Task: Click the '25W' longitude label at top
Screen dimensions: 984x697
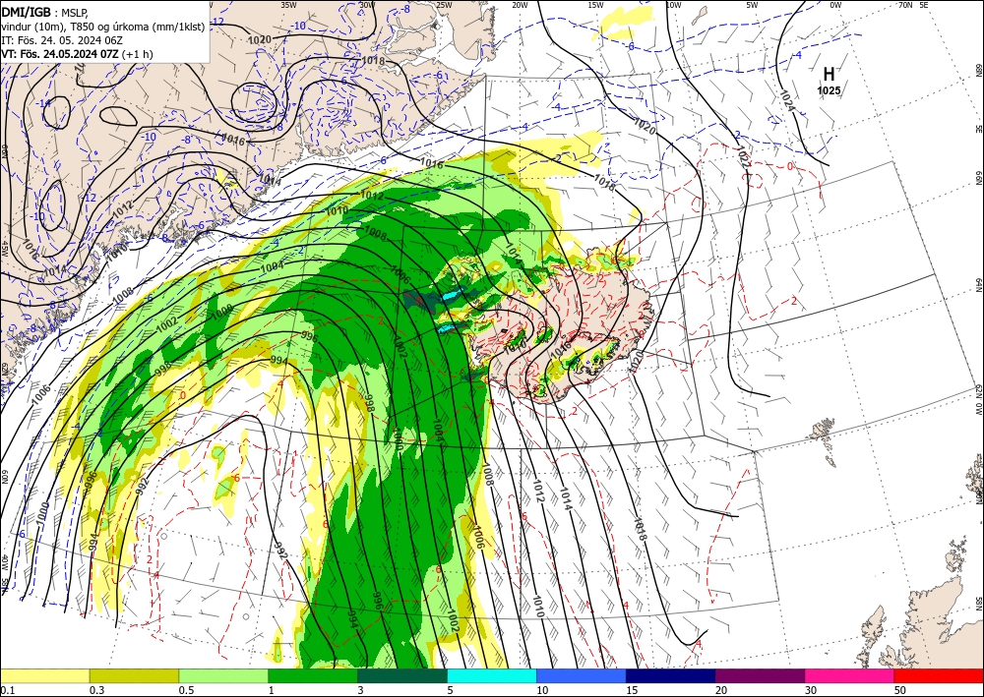Action: 444,5
